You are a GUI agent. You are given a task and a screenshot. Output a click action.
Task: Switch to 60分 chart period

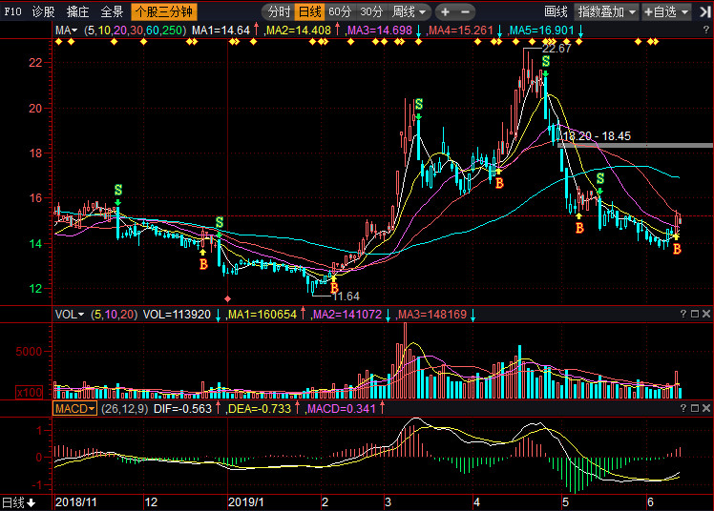pyautogui.click(x=340, y=12)
